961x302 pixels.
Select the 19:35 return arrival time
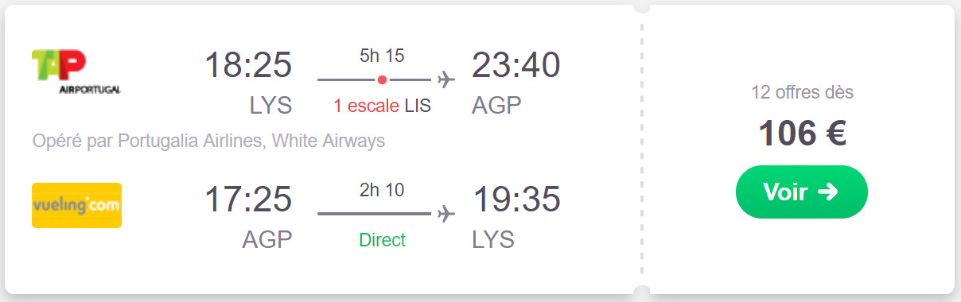click(516, 199)
